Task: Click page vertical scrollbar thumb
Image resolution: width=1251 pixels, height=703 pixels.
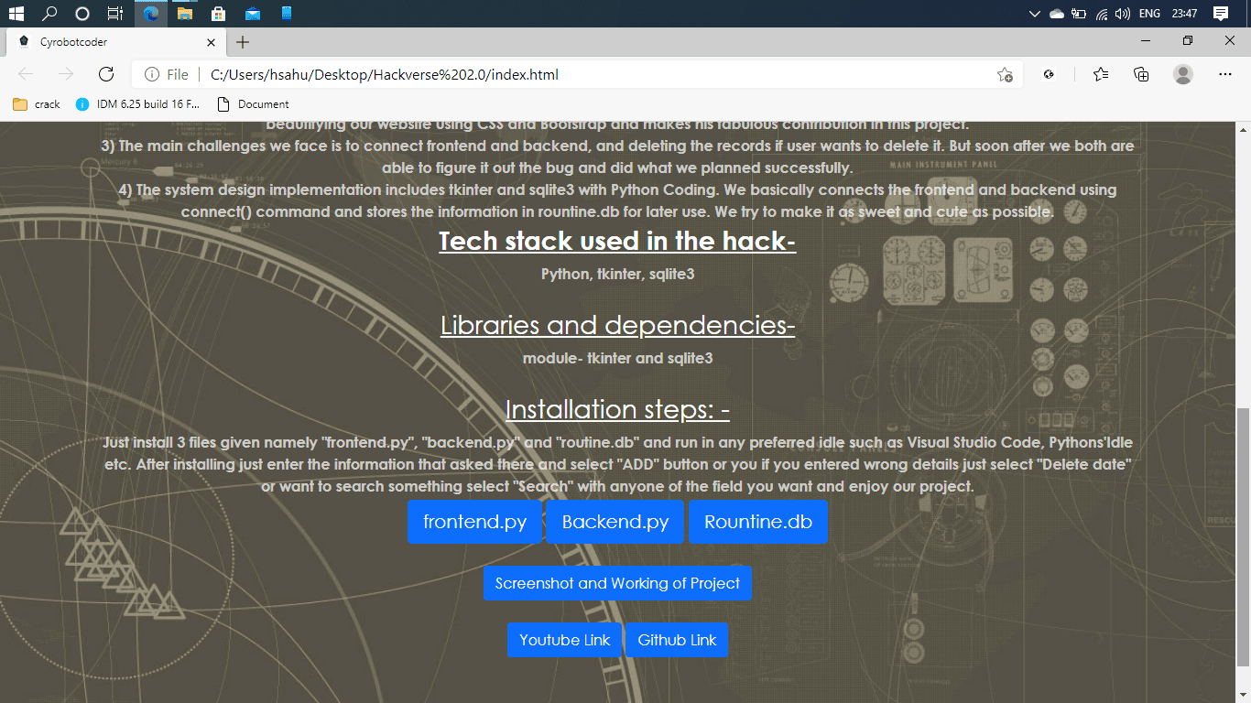Action: (x=1243, y=537)
